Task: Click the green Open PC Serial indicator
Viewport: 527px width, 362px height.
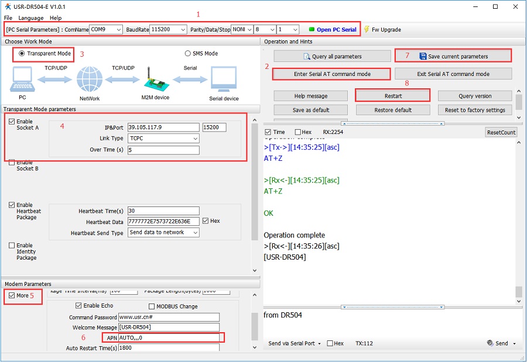Action: (x=312, y=29)
